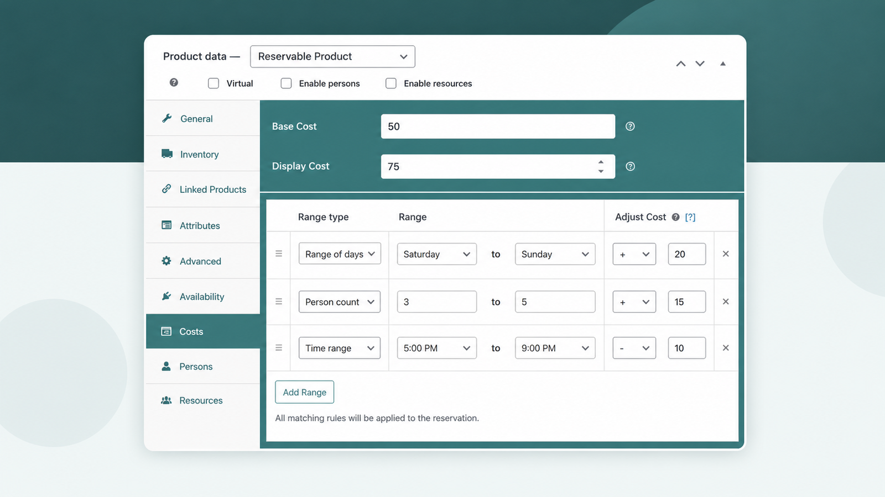Open the General tab
Screen dimensions: 885x497
point(203,118)
